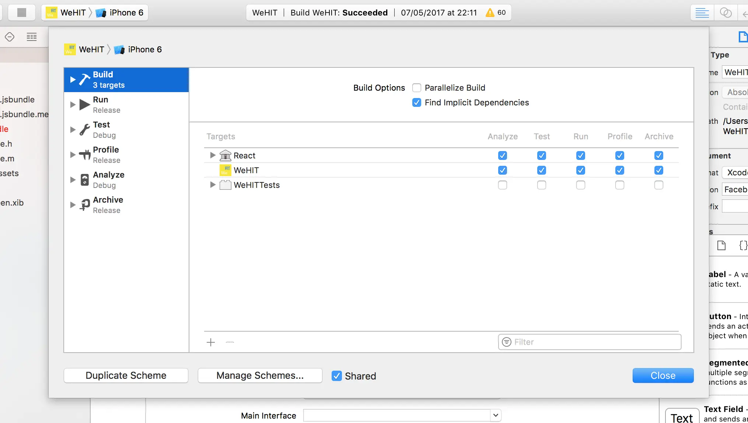
Task: Show the code snippet library icon
Action: pyautogui.click(x=743, y=245)
